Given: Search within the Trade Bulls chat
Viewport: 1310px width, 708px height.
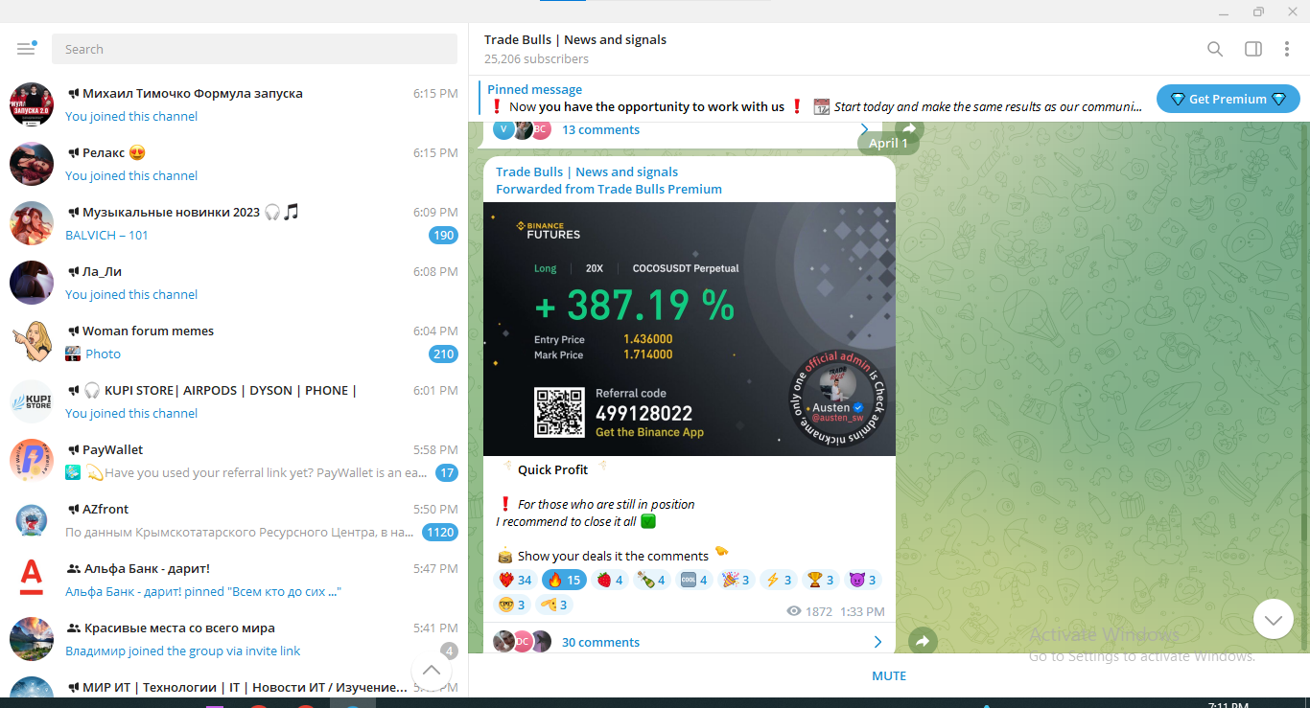Looking at the screenshot, I should pyautogui.click(x=1214, y=49).
